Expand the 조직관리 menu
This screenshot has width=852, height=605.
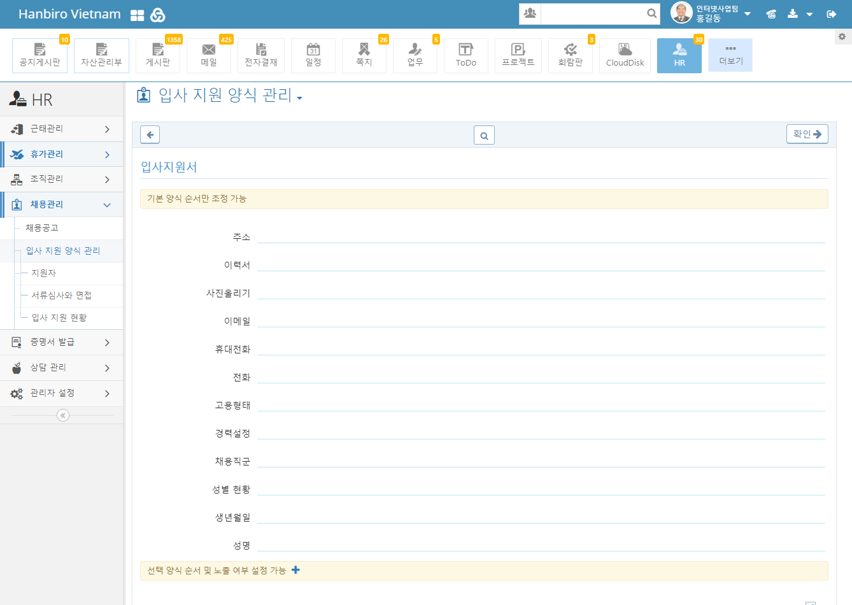coord(61,179)
